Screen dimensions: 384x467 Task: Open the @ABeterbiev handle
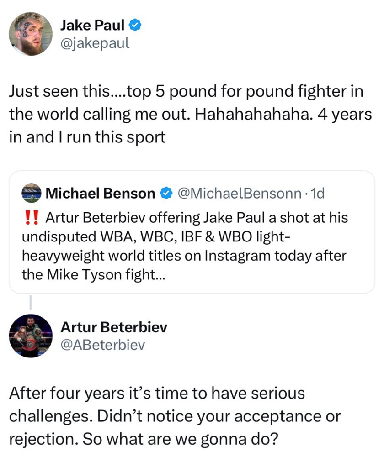102,345
